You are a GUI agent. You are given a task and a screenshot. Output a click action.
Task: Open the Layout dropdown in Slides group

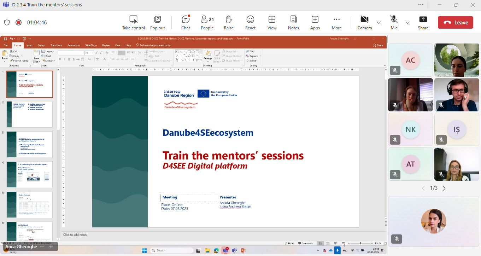(48, 51)
